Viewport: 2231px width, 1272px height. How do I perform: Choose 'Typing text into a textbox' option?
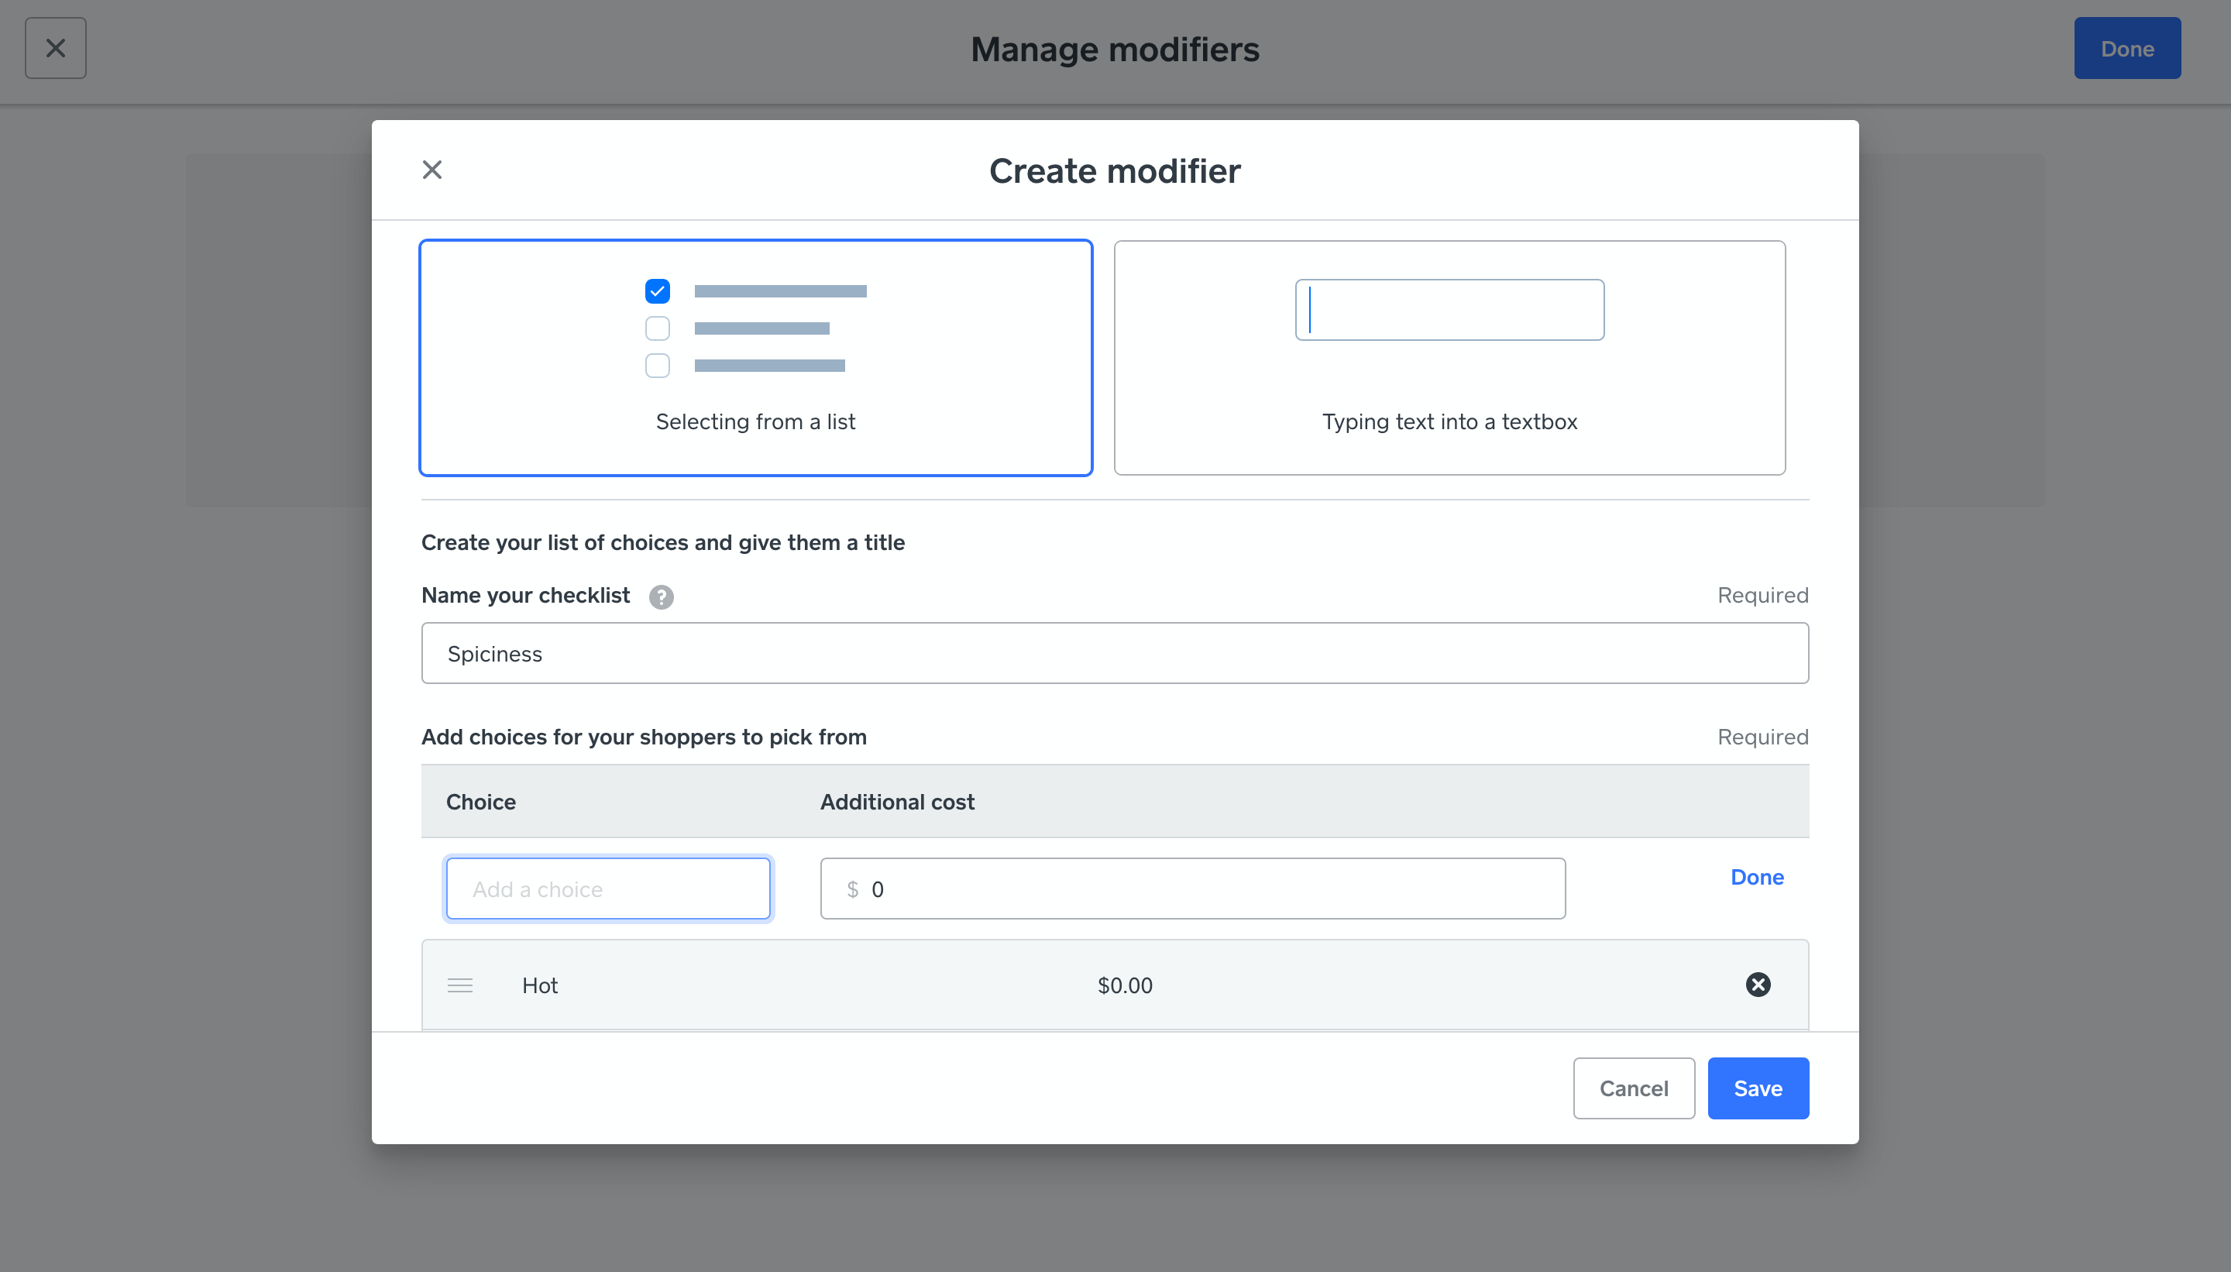click(x=1449, y=358)
